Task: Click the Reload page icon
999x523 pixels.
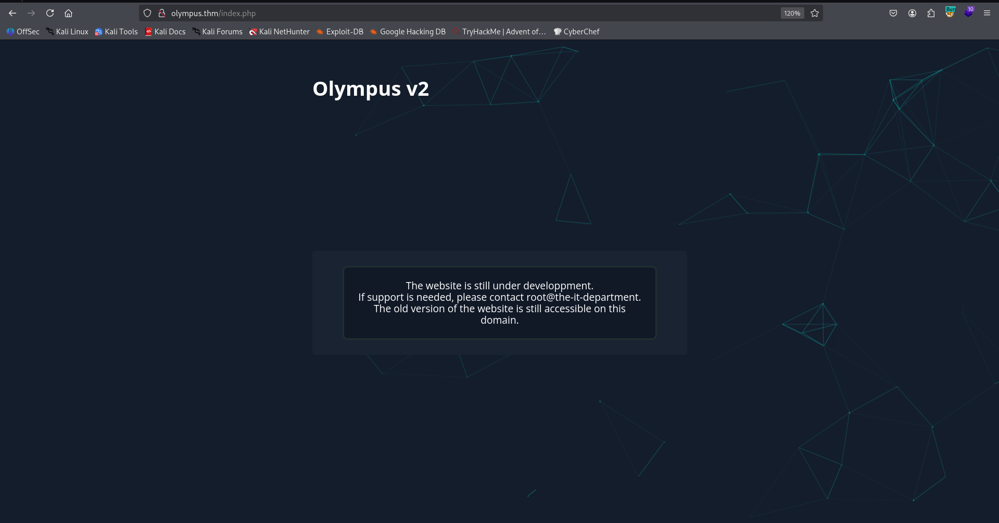Action: pos(50,13)
